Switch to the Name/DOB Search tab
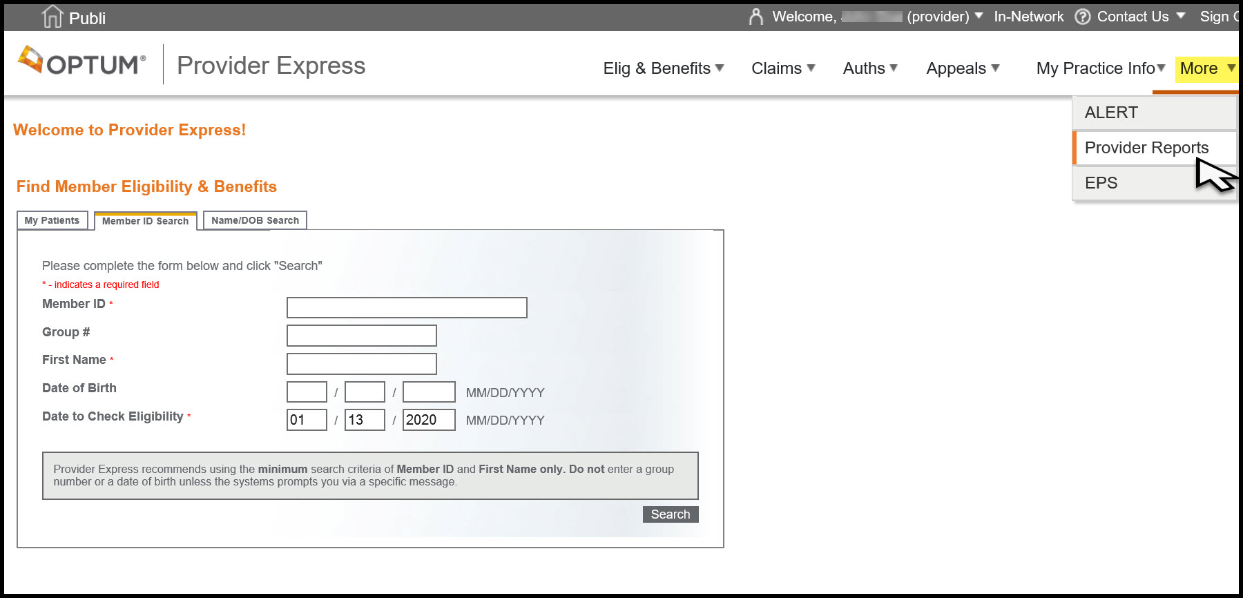 coord(255,220)
